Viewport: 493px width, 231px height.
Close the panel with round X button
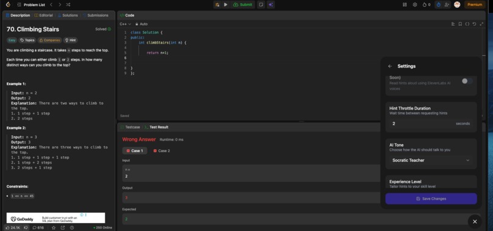tap(475, 222)
